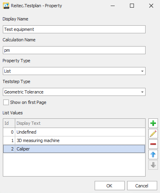160x193 pixels.
Task: Select the 3D measuring machine row
Action: coord(74,140)
